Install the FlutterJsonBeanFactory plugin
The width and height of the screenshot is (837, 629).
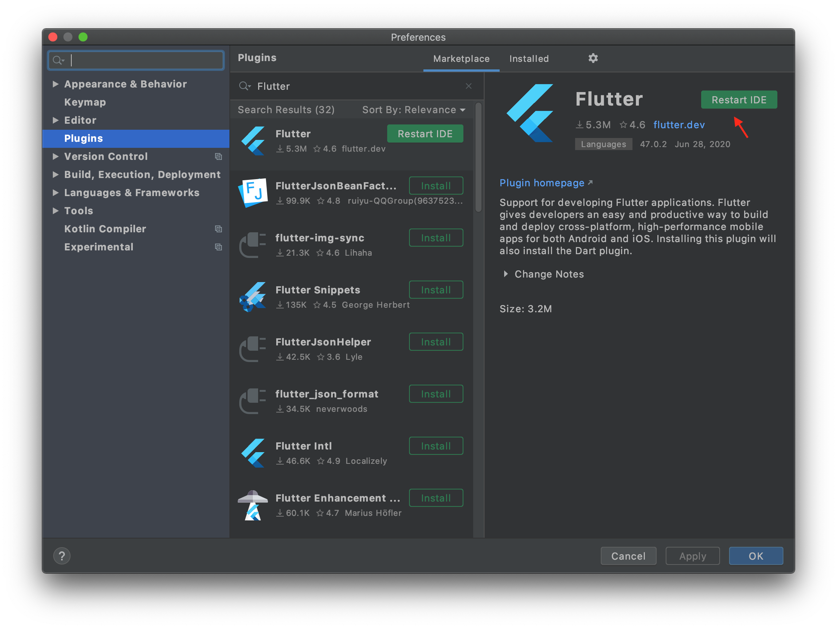[x=436, y=186]
